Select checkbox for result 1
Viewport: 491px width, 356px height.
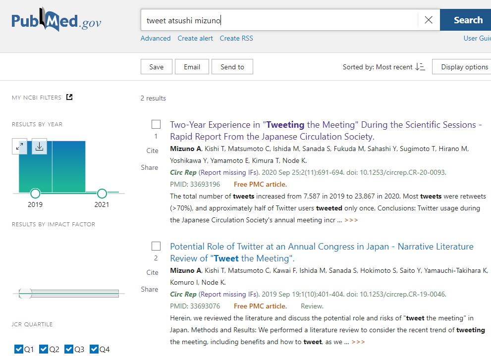click(x=156, y=124)
